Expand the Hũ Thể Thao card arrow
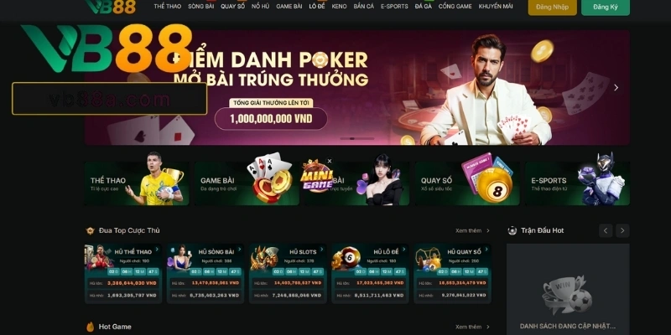The width and height of the screenshot is (671, 335). (157, 249)
